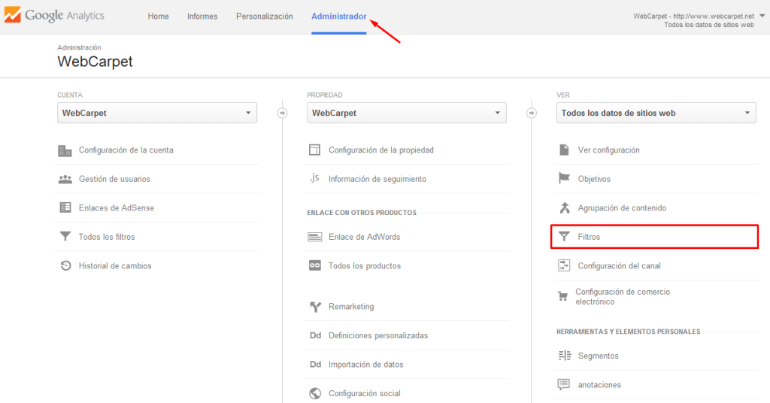Viewport: 770px width, 403px height.
Task: Open the Filtros link in Ver column
Action: [589, 237]
